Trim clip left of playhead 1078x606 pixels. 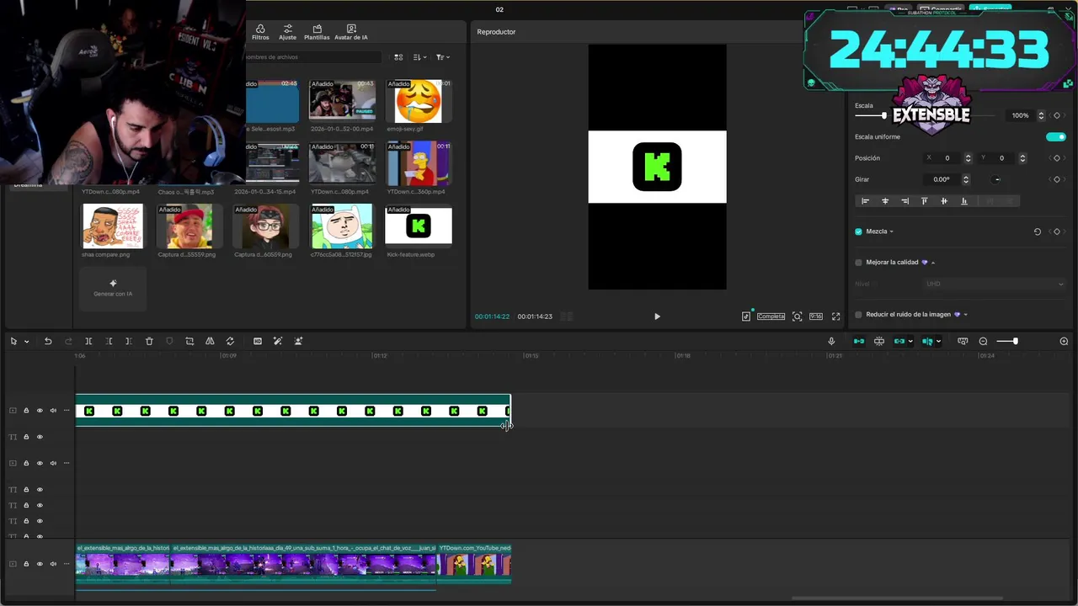point(109,341)
